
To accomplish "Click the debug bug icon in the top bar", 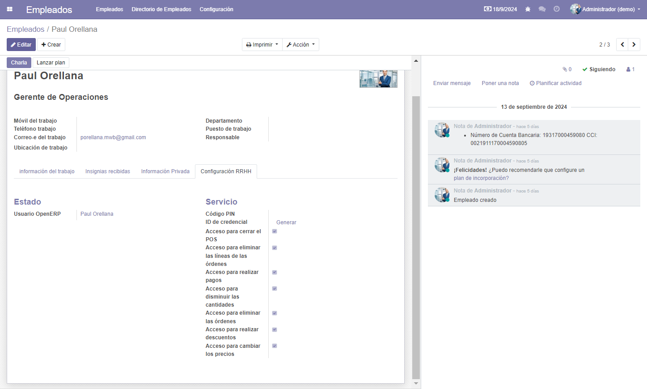I will 528,9.
